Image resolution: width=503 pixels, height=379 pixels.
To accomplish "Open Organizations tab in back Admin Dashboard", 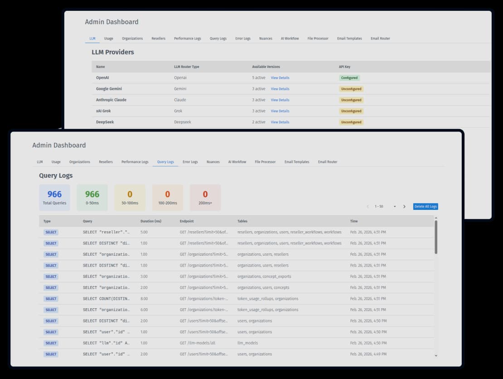I will (132, 39).
